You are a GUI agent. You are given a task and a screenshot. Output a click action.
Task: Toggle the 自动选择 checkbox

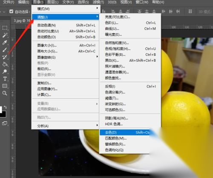coord(11,11)
